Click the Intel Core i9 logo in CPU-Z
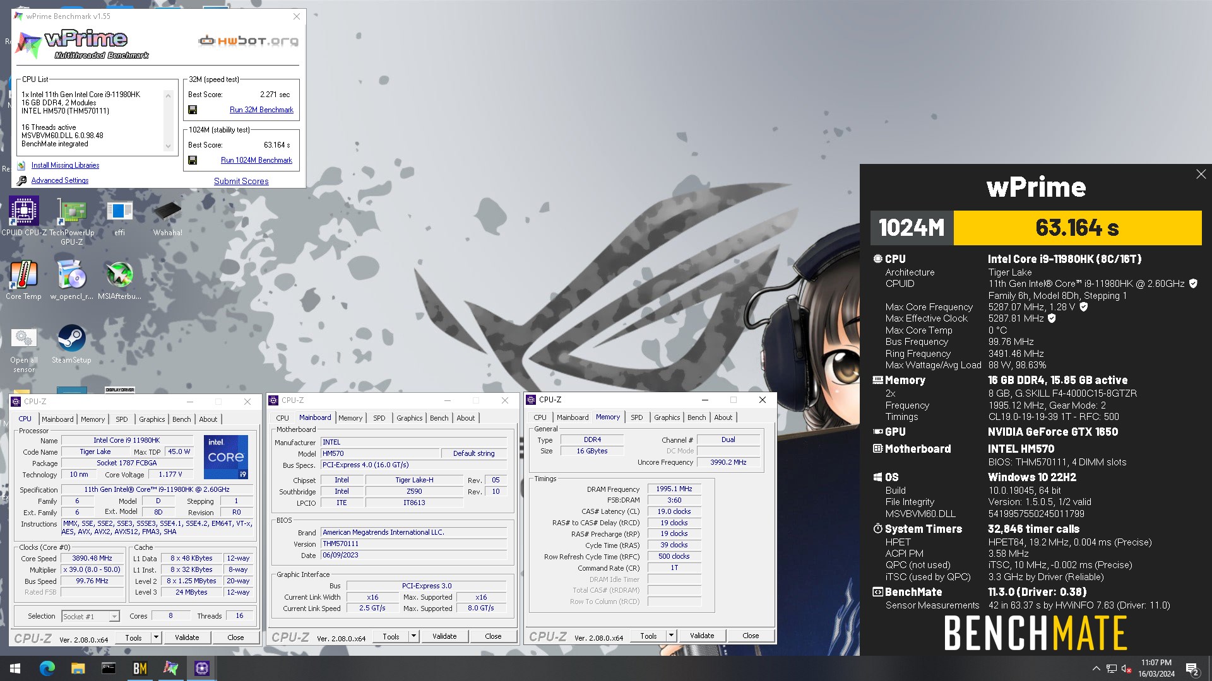This screenshot has width=1212, height=681. pyautogui.click(x=226, y=457)
